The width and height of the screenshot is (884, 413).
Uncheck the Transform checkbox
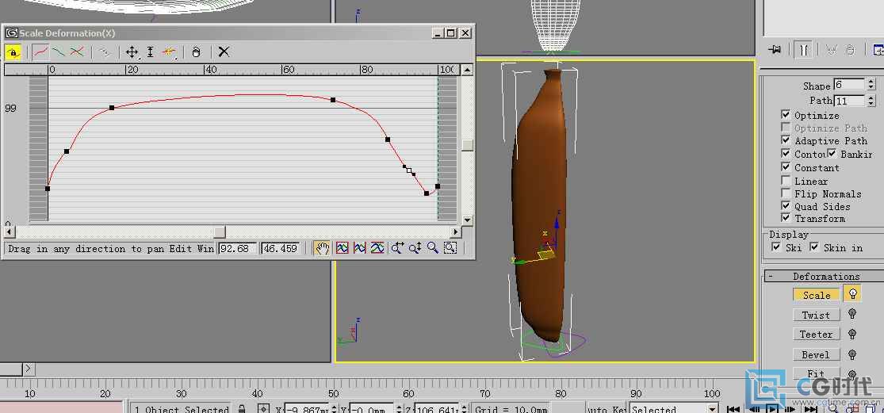point(786,217)
